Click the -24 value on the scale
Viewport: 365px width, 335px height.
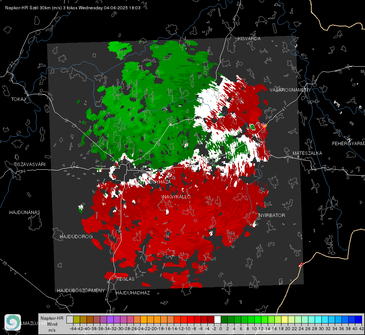tap(140, 329)
